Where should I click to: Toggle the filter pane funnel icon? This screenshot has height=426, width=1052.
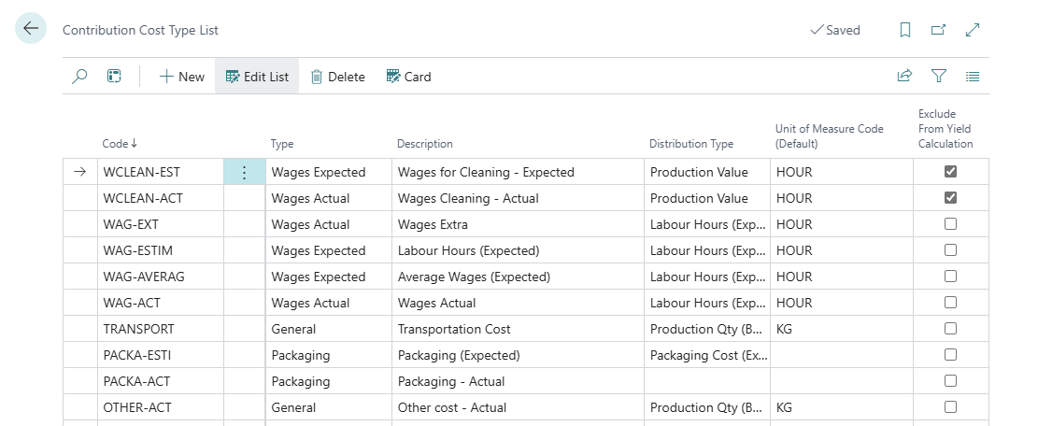(939, 77)
